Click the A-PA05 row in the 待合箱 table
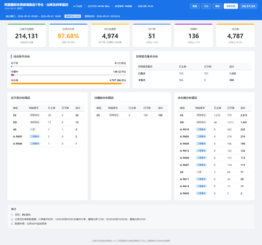 pyautogui.click(x=214, y=193)
